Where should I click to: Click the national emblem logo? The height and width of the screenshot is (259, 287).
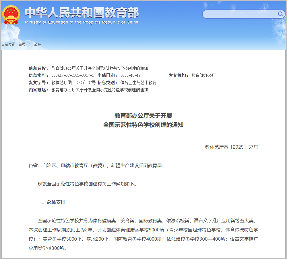pyautogui.click(x=11, y=15)
